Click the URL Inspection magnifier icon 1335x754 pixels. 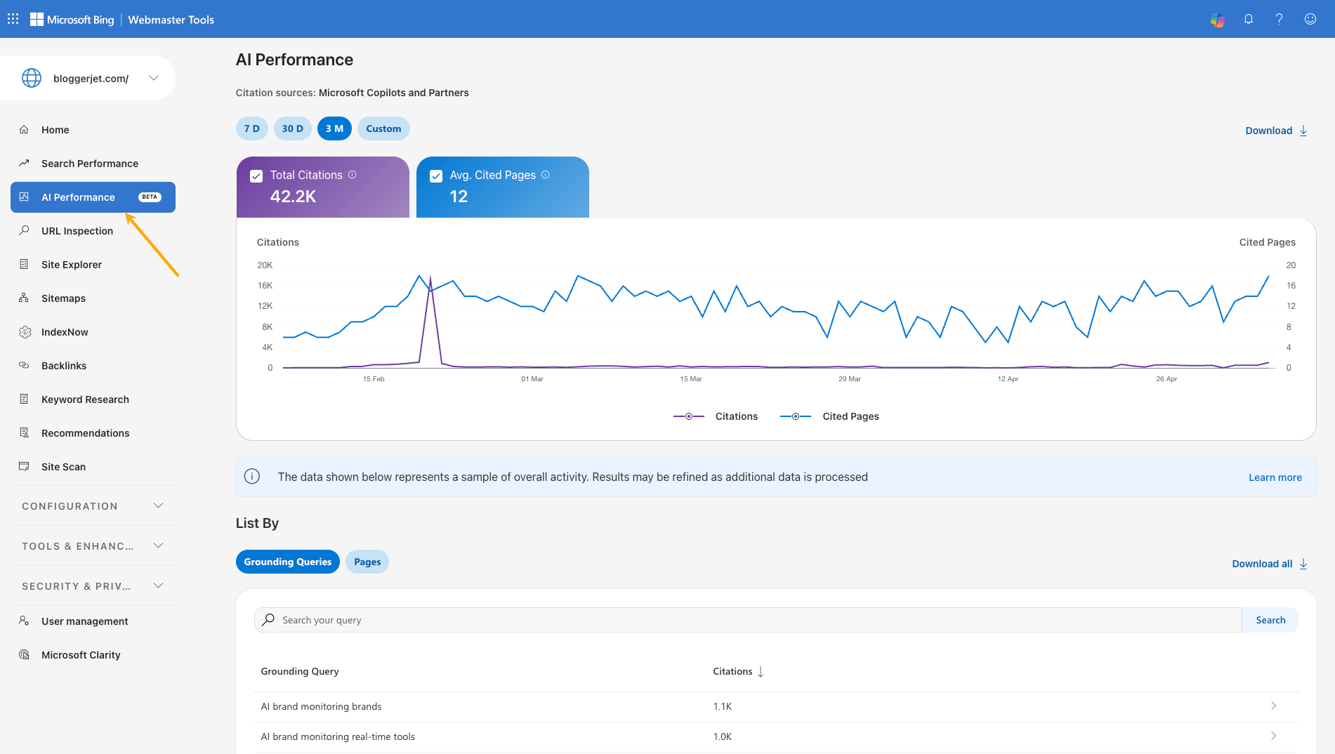pos(24,230)
